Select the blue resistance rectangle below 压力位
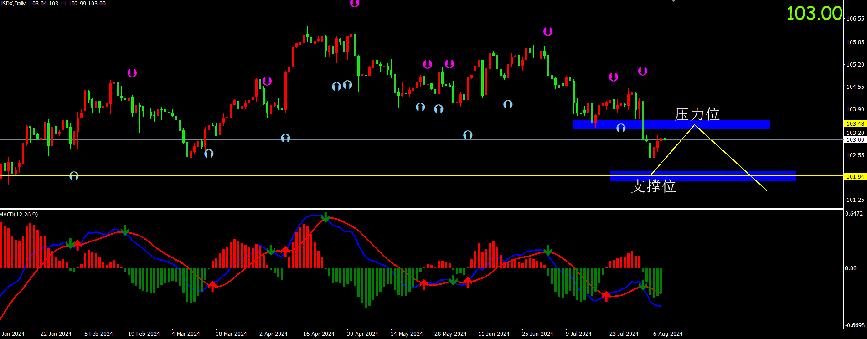This screenshot has height=339, width=867. pos(671,124)
